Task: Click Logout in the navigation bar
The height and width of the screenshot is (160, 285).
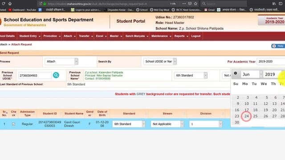Action: [196, 36]
